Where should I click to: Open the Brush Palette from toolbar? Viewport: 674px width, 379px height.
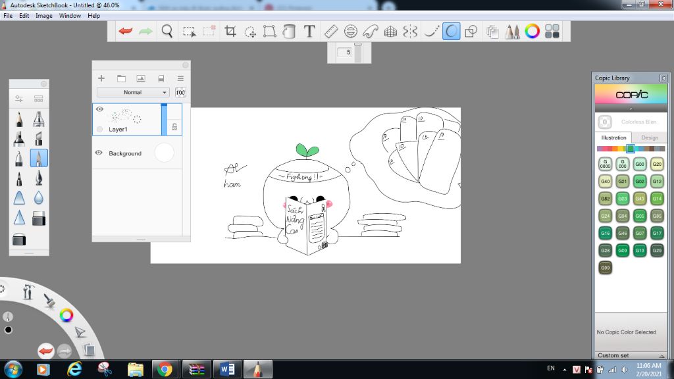[x=512, y=32]
